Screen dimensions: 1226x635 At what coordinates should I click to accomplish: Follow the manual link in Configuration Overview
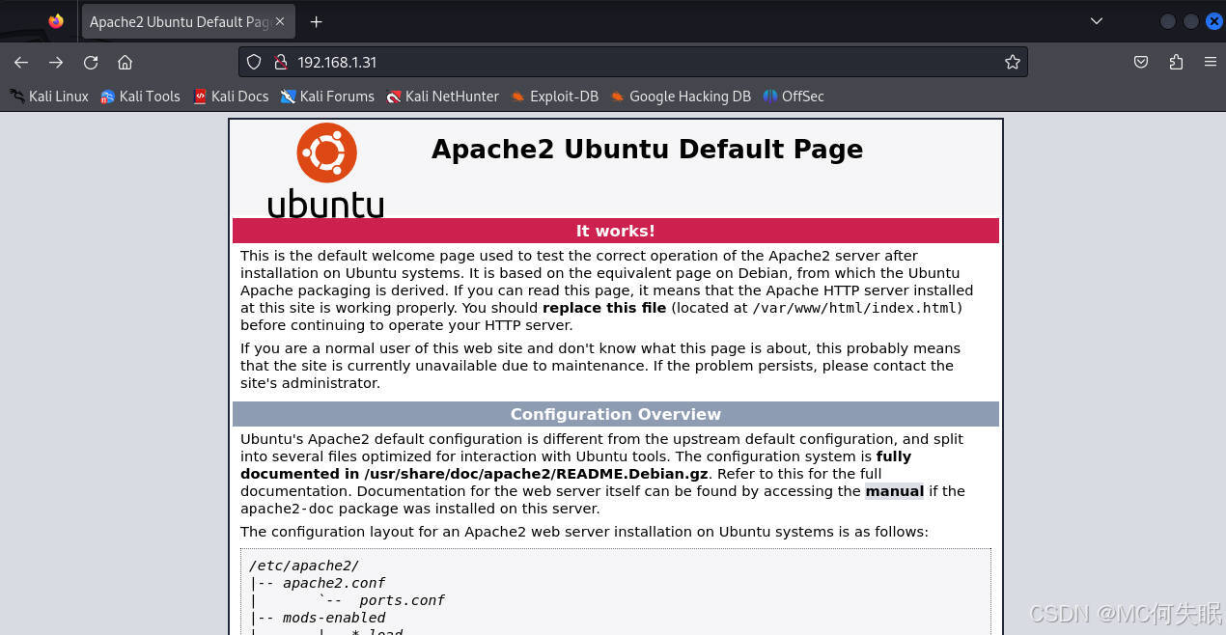point(895,491)
